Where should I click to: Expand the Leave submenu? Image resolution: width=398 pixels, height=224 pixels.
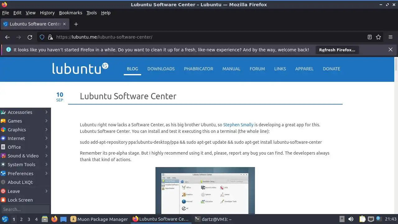click(x=25, y=191)
